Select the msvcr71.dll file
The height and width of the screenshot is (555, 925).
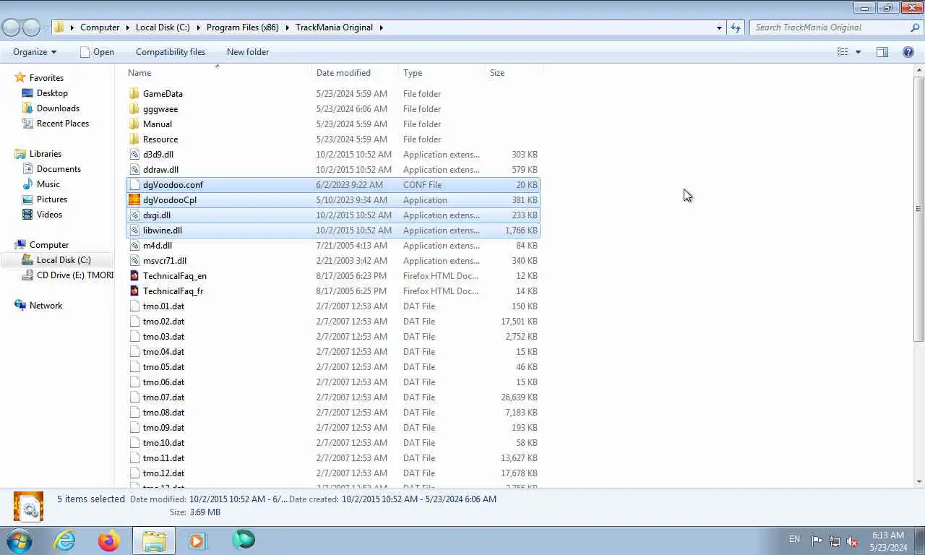coord(333,261)
